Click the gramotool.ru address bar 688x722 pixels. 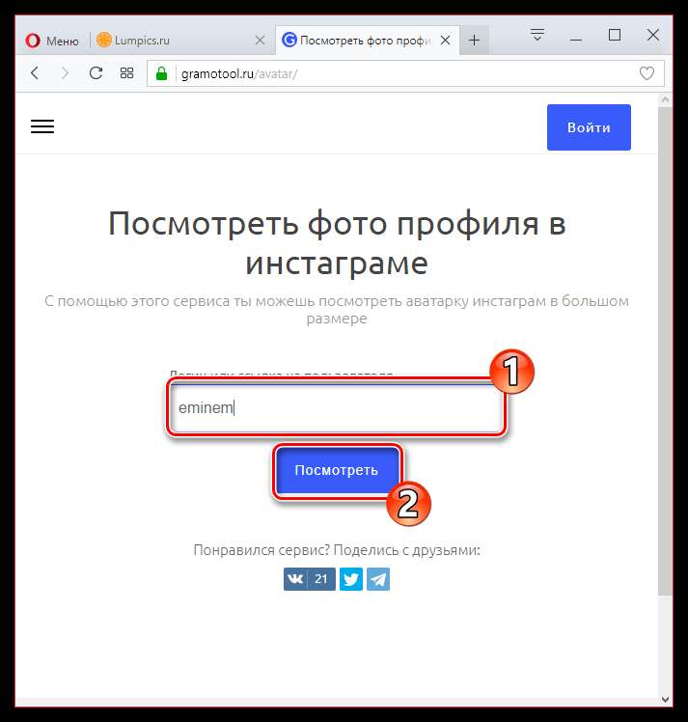405,73
